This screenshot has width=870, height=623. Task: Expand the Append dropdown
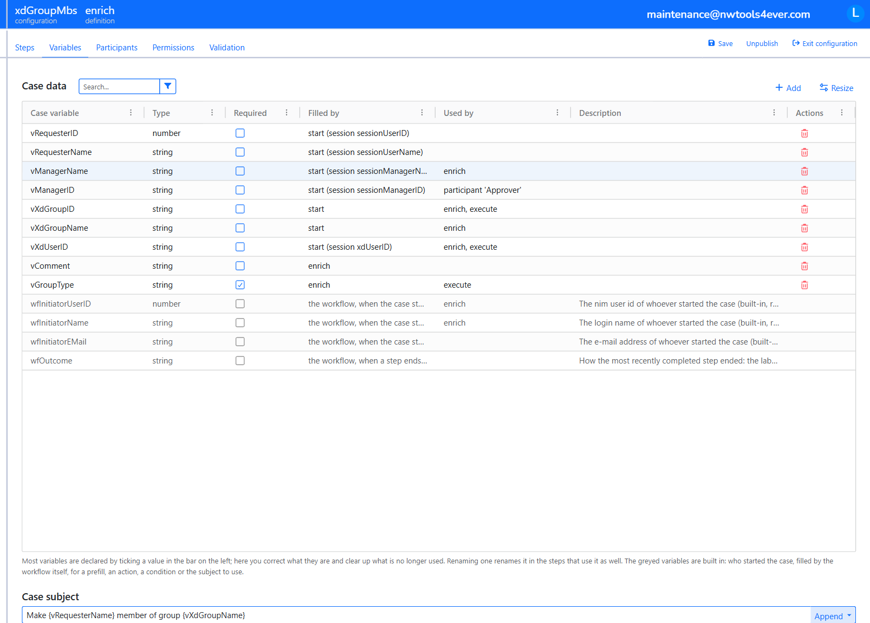[x=833, y=615]
